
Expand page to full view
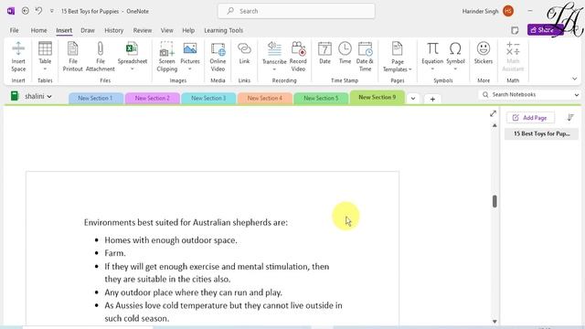point(493,113)
